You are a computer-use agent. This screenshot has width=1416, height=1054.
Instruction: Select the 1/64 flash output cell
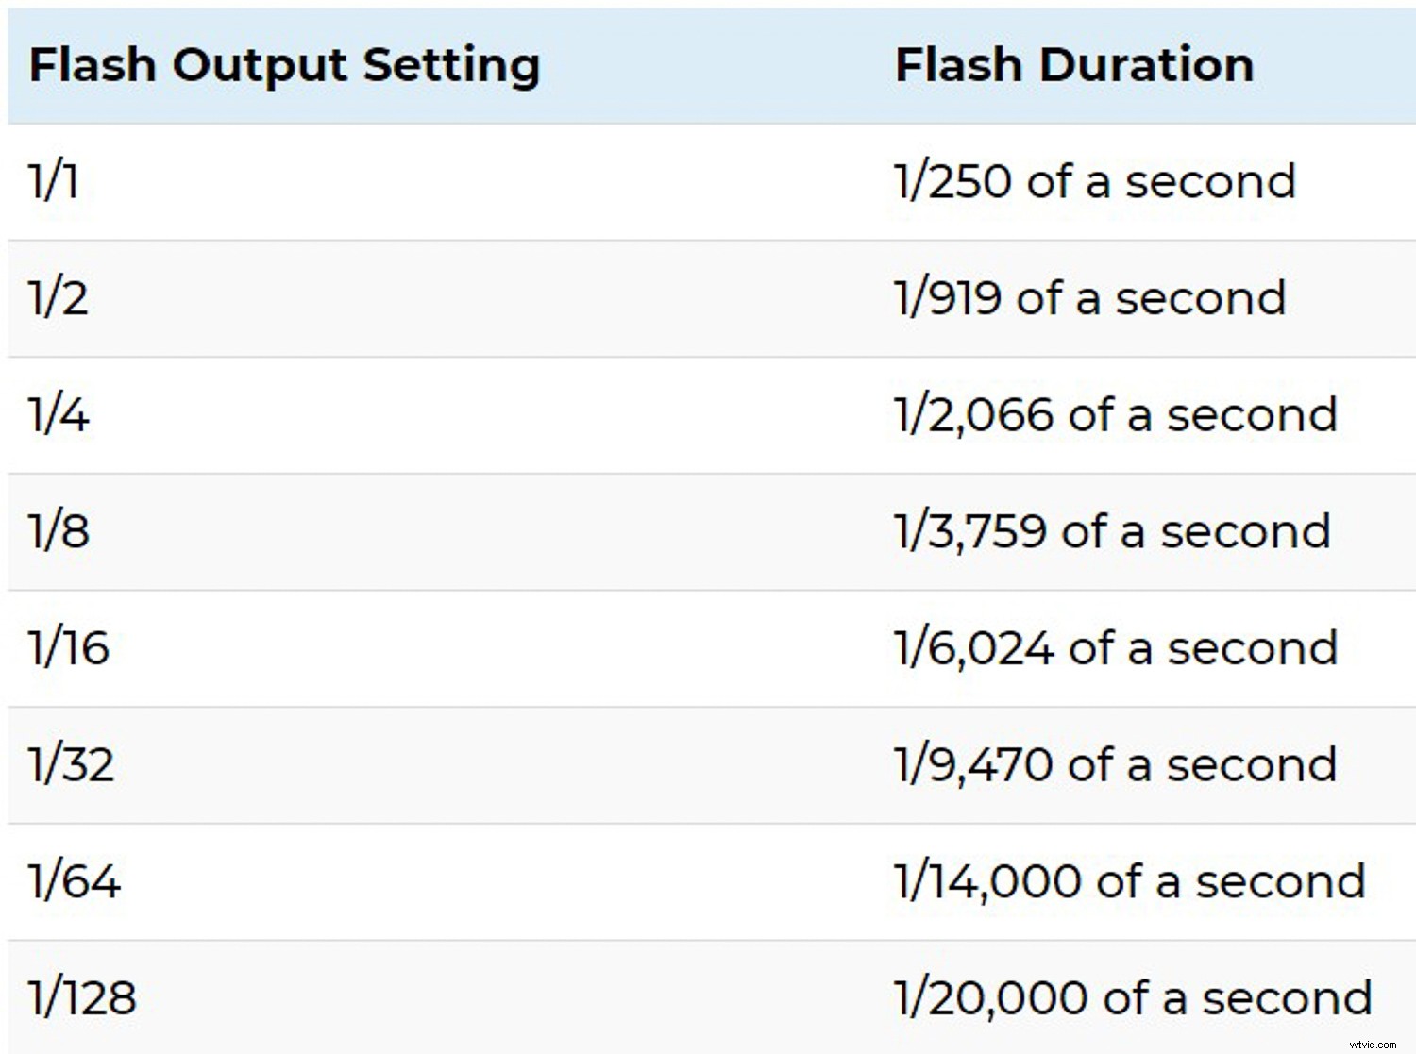(x=75, y=881)
